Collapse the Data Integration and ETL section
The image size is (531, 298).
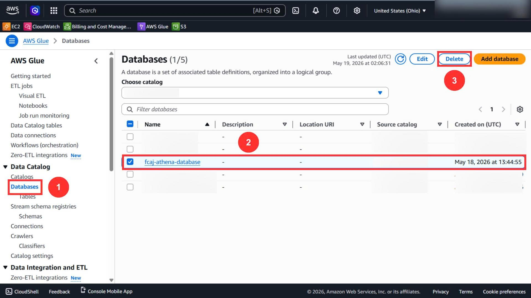(5, 267)
